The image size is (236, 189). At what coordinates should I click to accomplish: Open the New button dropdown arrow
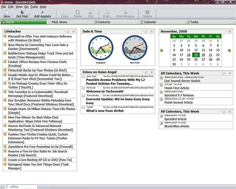[12, 14]
